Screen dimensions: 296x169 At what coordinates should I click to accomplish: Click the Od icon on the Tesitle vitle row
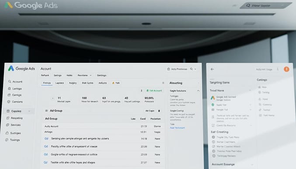coord(45,162)
